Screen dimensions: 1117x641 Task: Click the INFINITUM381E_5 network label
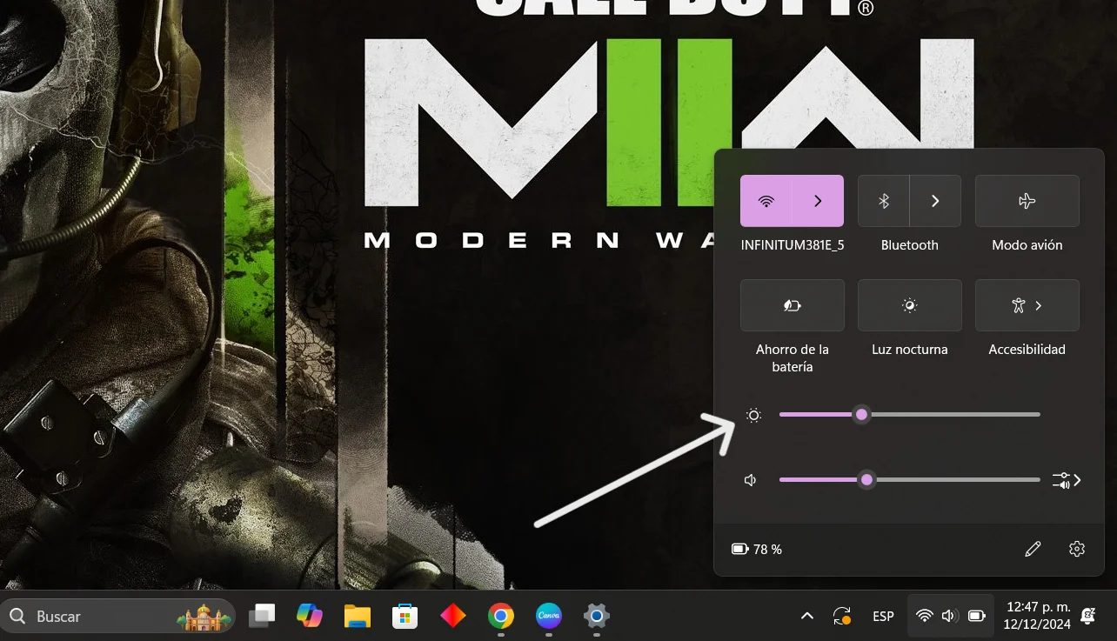[793, 245]
